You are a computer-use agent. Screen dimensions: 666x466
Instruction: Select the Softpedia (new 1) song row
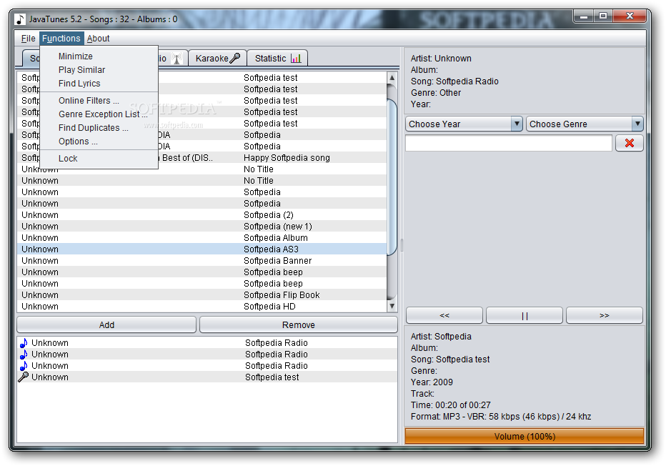click(202, 227)
